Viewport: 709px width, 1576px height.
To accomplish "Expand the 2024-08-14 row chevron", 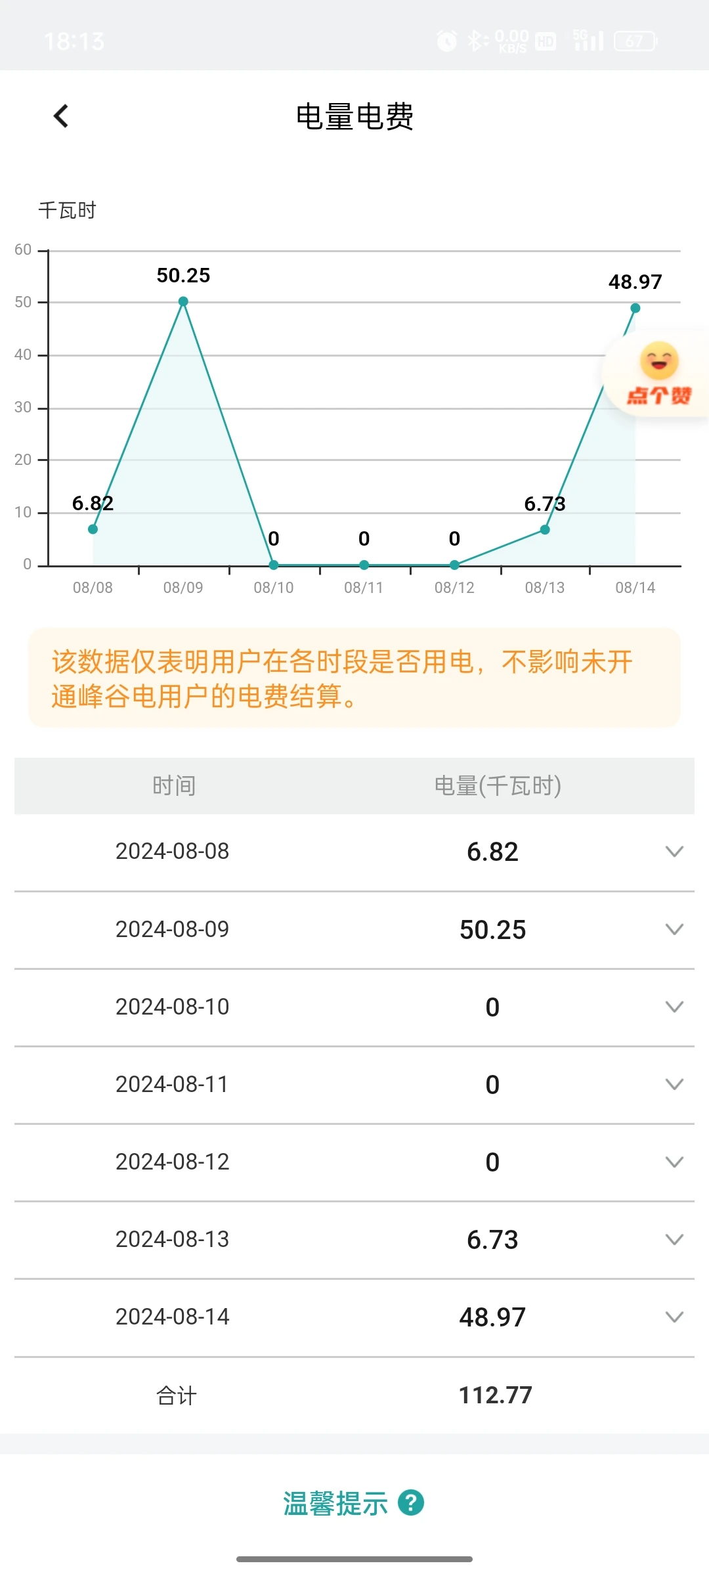I will click(x=674, y=1317).
